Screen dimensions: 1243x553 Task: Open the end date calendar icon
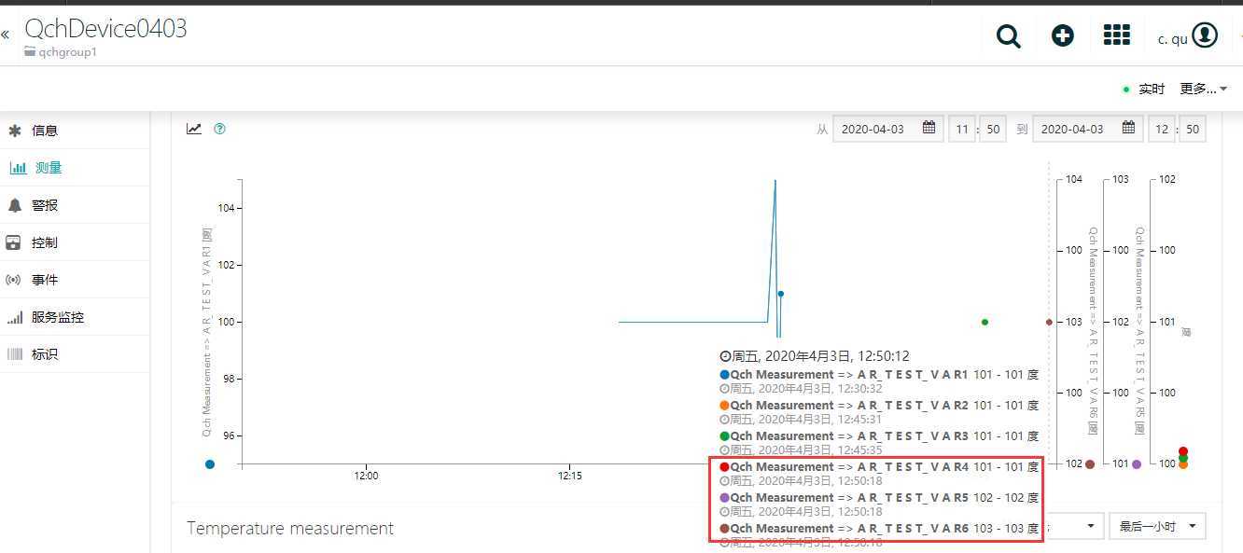tap(1129, 129)
